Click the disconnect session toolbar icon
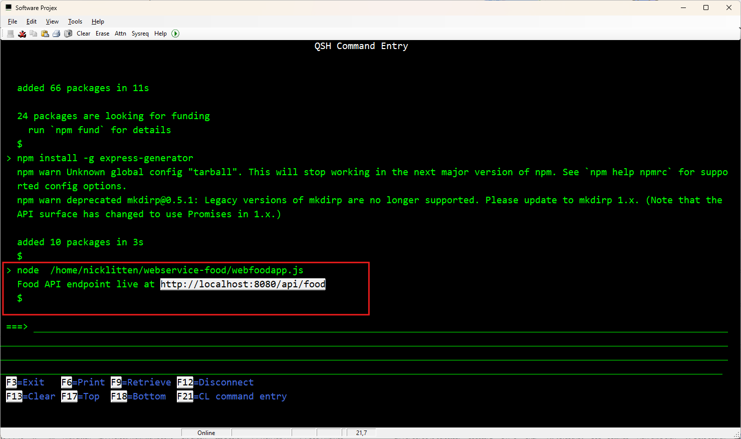 (x=22, y=34)
